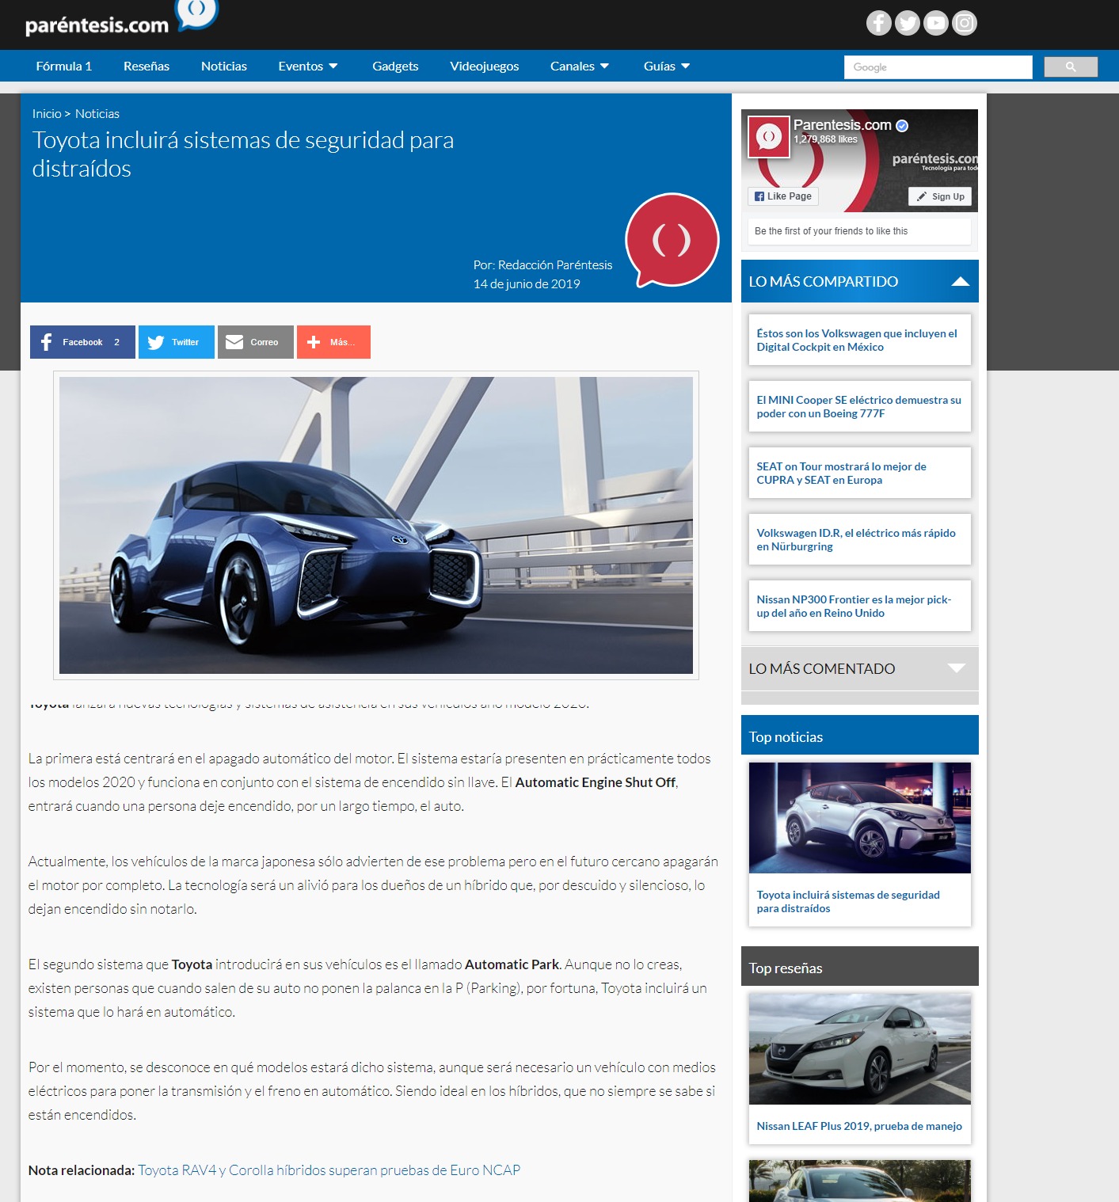Open the Twitter icon in the header

pos(908,23)
